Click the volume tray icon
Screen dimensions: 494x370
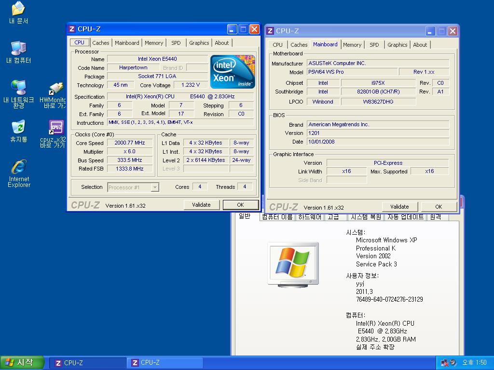pos(453,363)
